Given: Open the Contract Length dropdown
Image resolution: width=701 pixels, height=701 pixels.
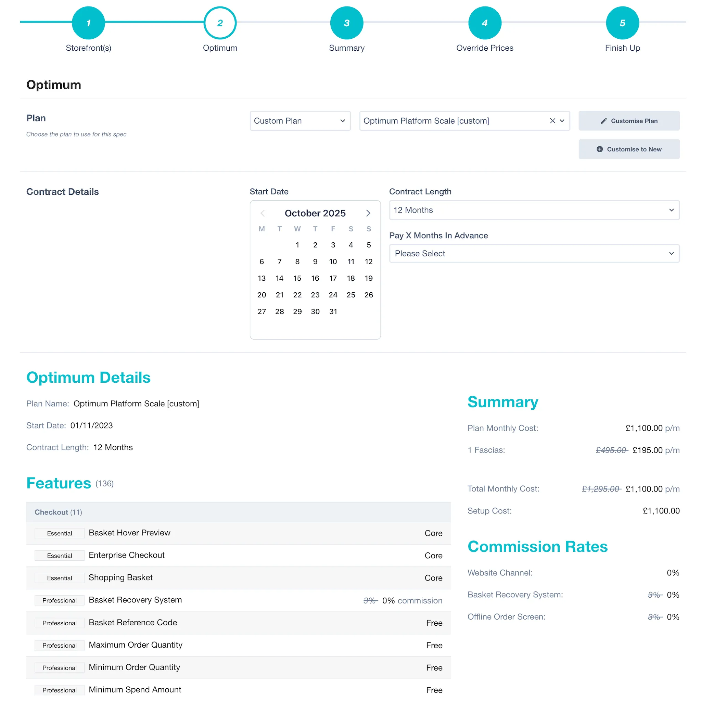Looking at the screenshot, I should [x=534, y=210].
